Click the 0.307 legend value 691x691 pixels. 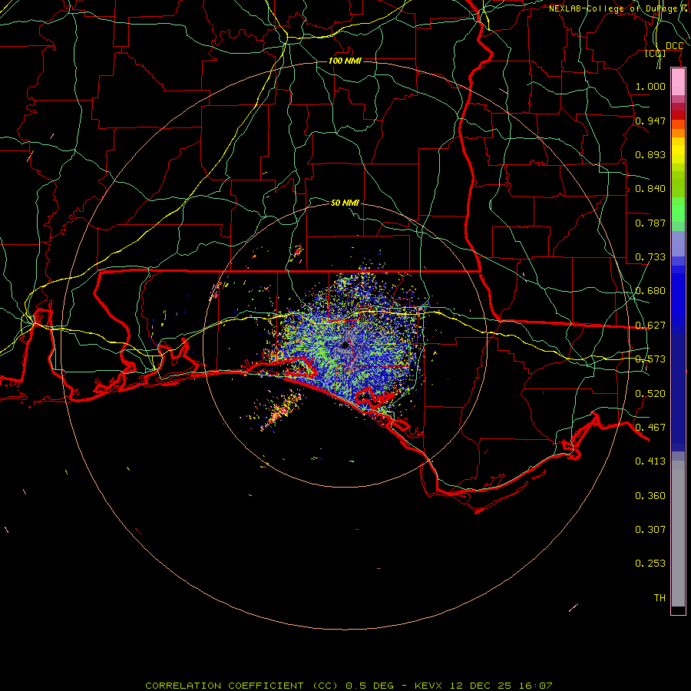[650, 530]
